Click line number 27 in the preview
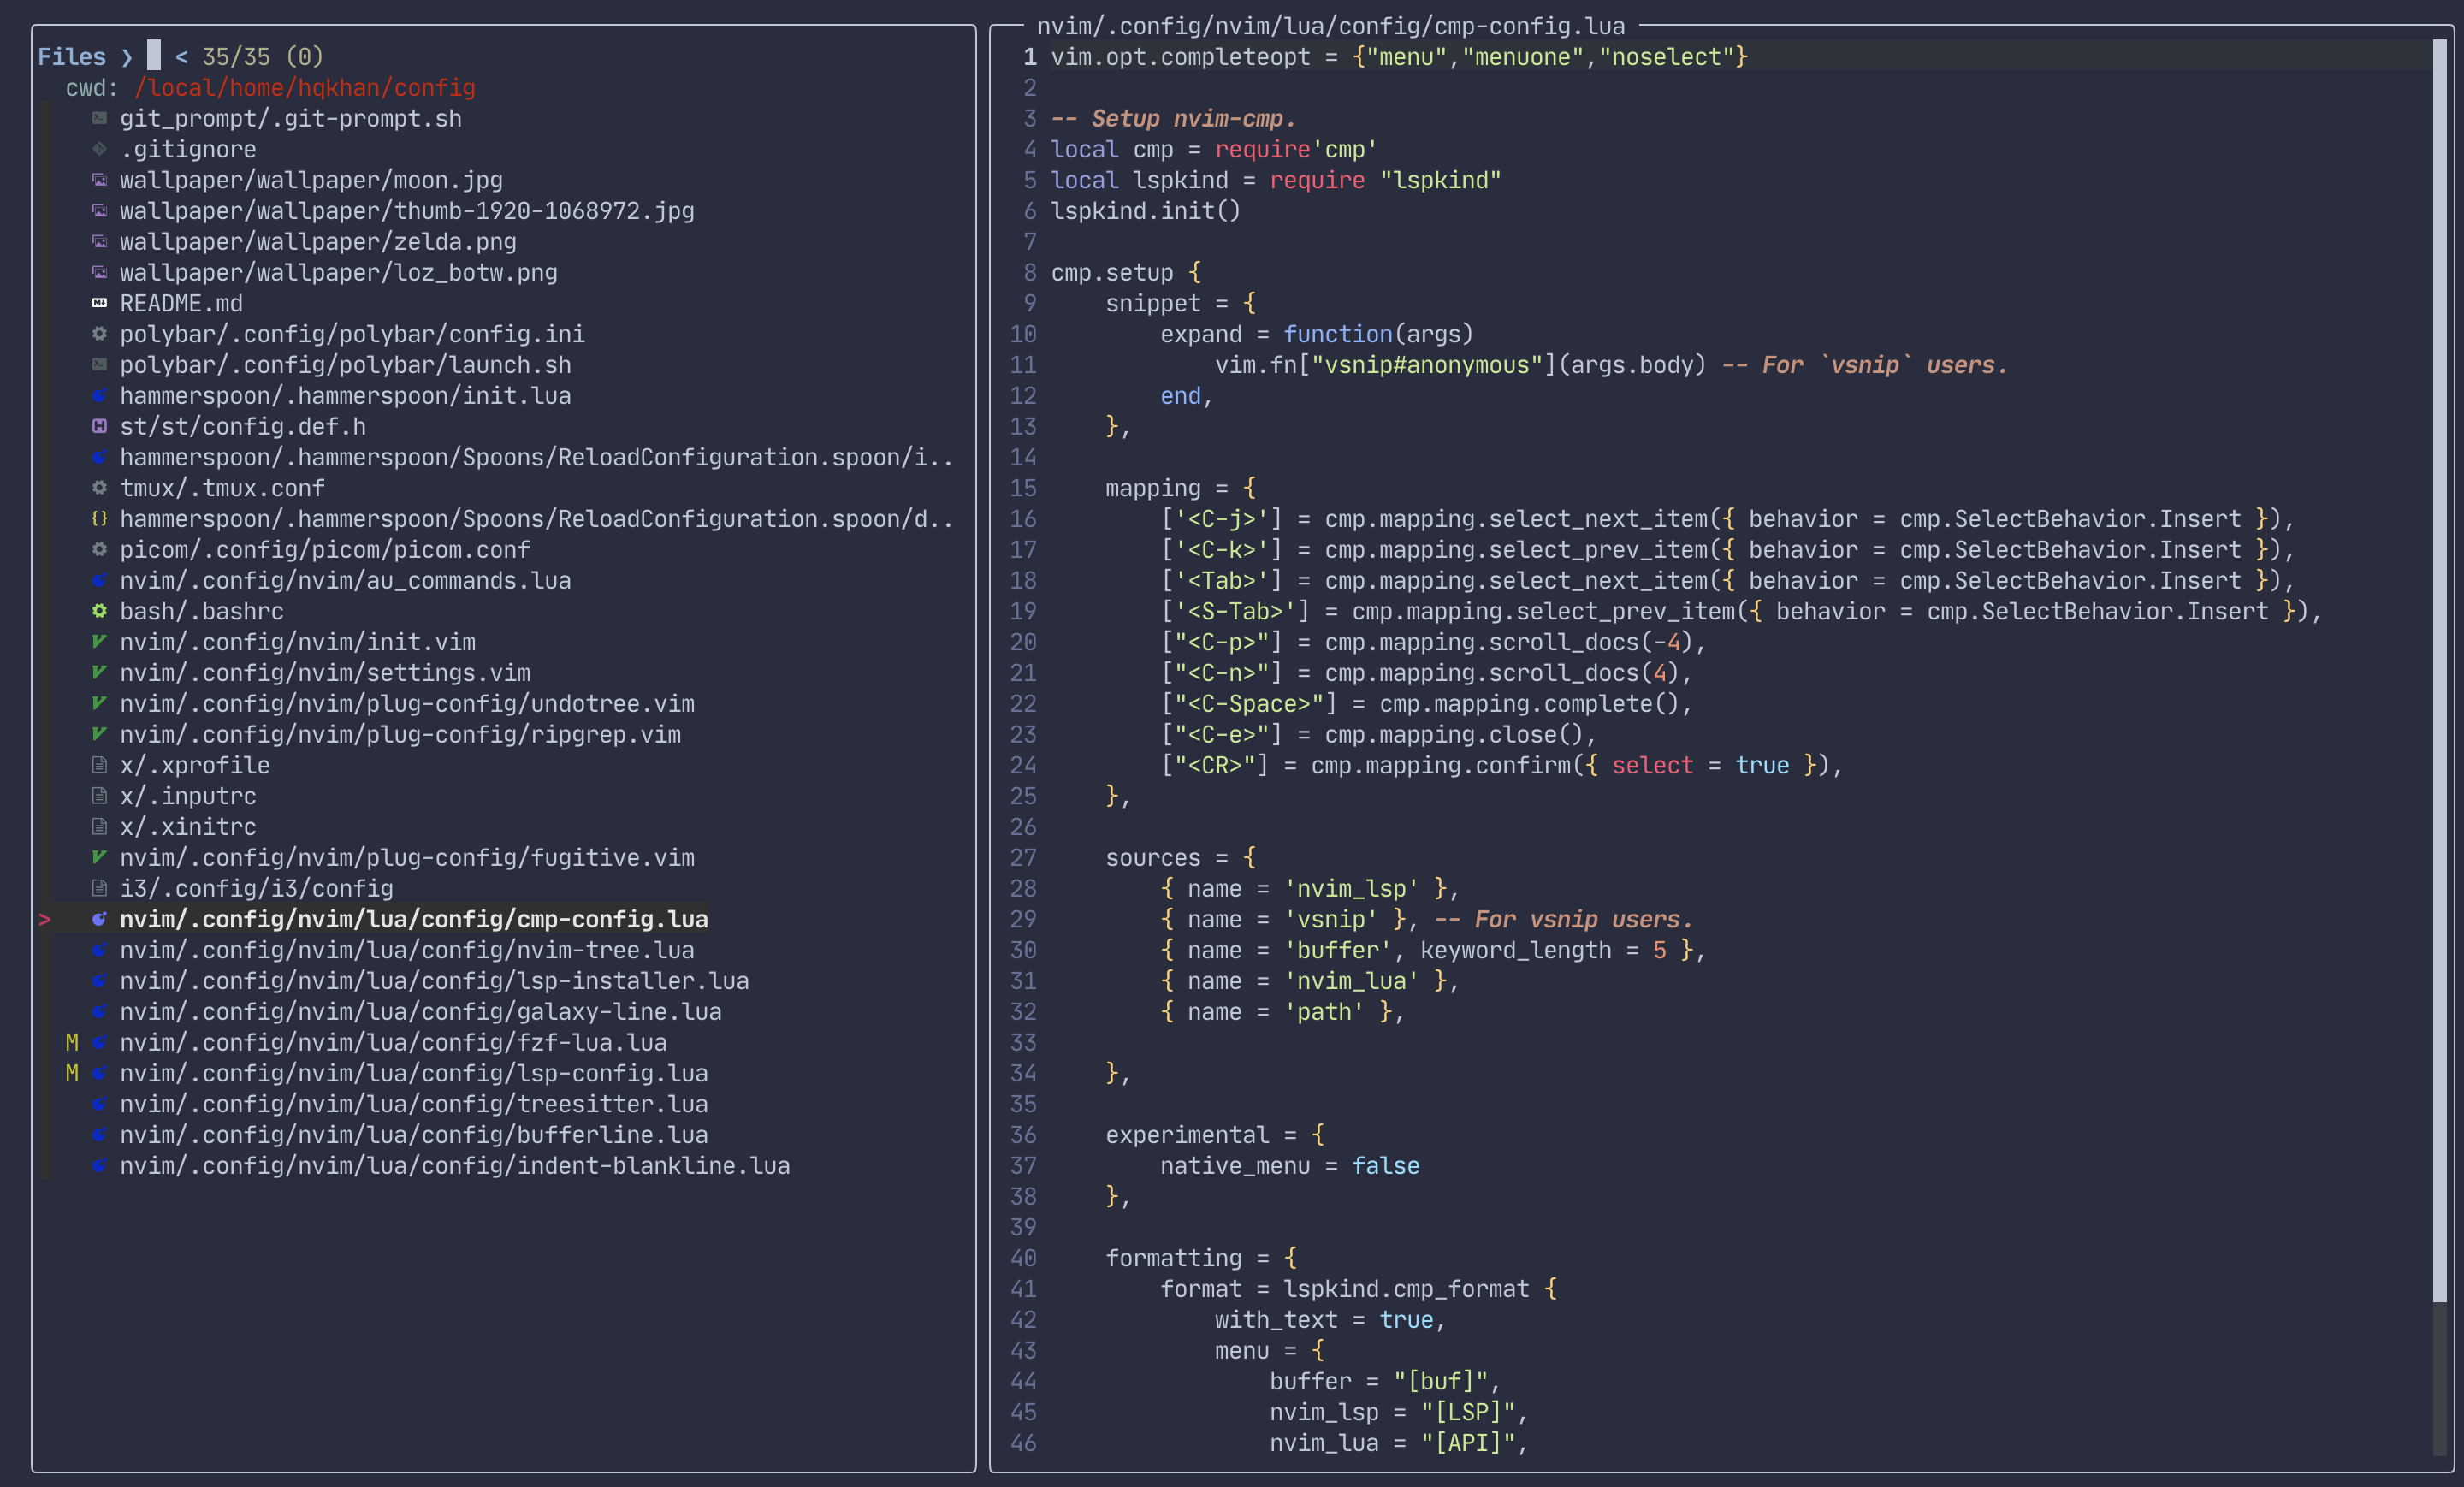The width and height of the screenshot is (2464, 1487). click(1023, 858)
